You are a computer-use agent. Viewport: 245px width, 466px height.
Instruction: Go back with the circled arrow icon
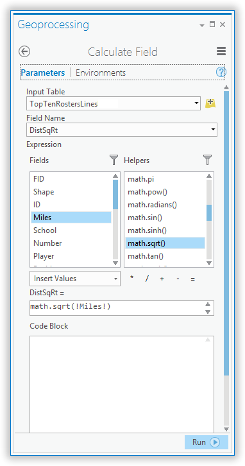coord(24,51)
